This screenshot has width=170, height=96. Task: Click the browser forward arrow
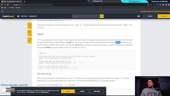coord(5,5)
